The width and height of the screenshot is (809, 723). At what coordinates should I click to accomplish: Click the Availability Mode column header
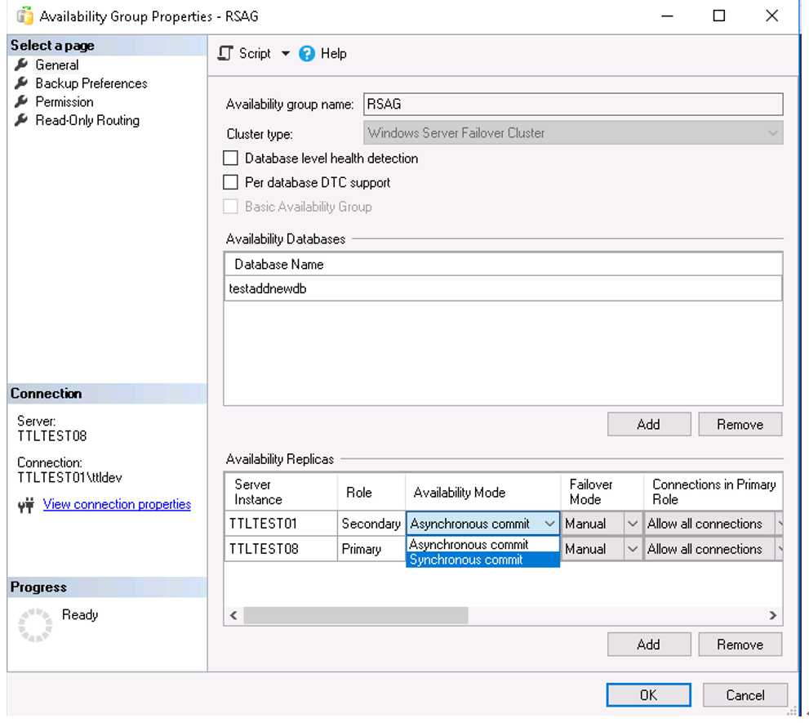tap(483, 492)
